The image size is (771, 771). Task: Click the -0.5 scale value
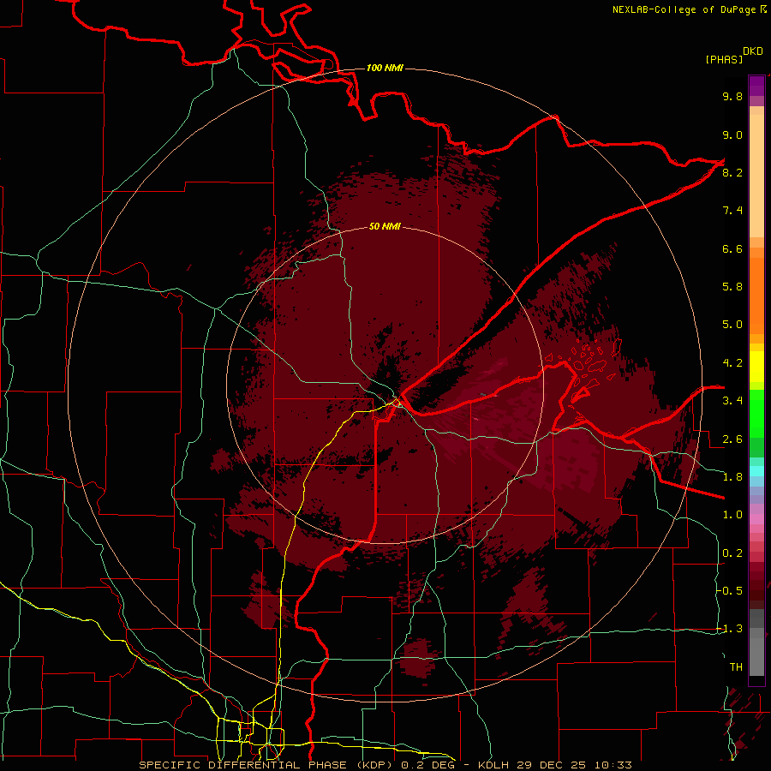point(729,591)
